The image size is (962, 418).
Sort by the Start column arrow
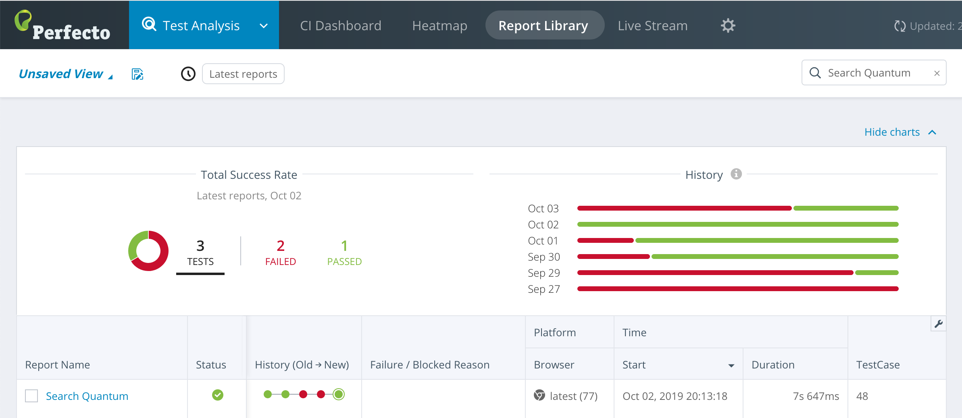tap(731, 366)
